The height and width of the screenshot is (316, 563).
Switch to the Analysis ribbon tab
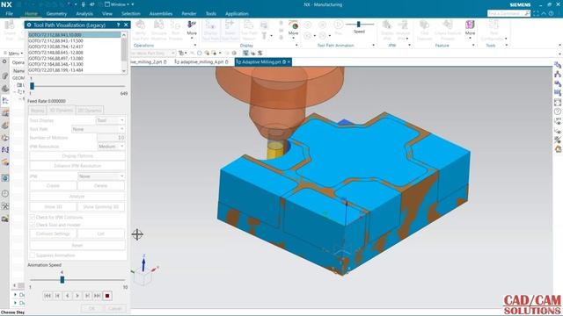point(84,14)
